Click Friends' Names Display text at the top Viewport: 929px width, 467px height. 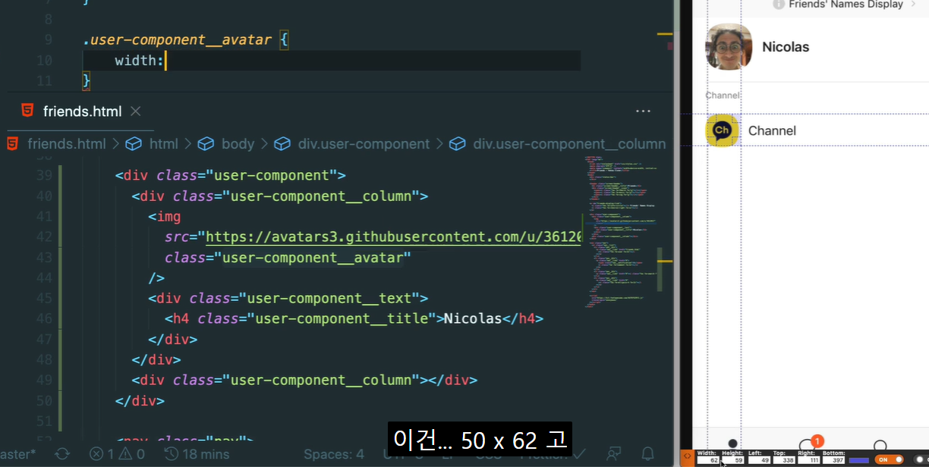[x=846, y=5]
